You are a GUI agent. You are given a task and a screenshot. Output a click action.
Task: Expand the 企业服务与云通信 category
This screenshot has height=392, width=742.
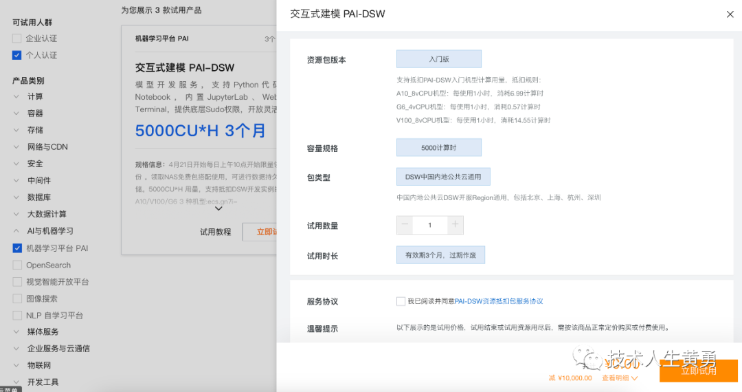[16, 349]
